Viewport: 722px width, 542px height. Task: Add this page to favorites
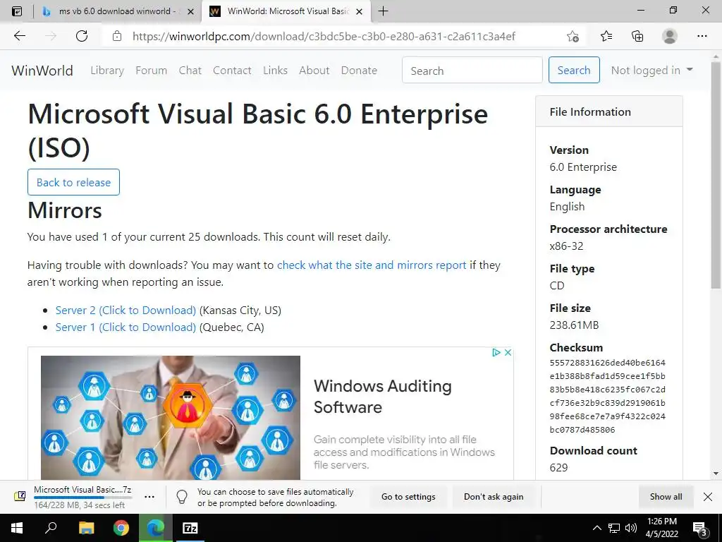573,36
